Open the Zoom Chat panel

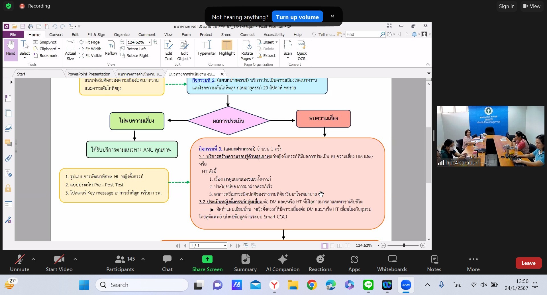pyautogui.click(x=167, y=263)
